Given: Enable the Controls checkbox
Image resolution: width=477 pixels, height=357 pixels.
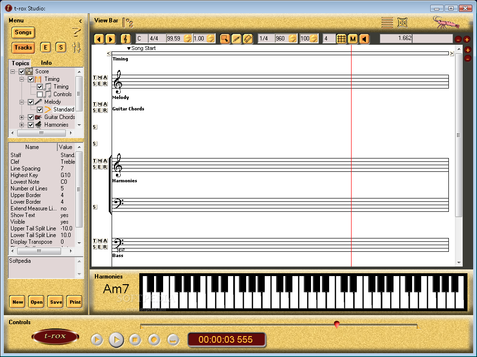Looking at the screenshot, I should [40, 94].
